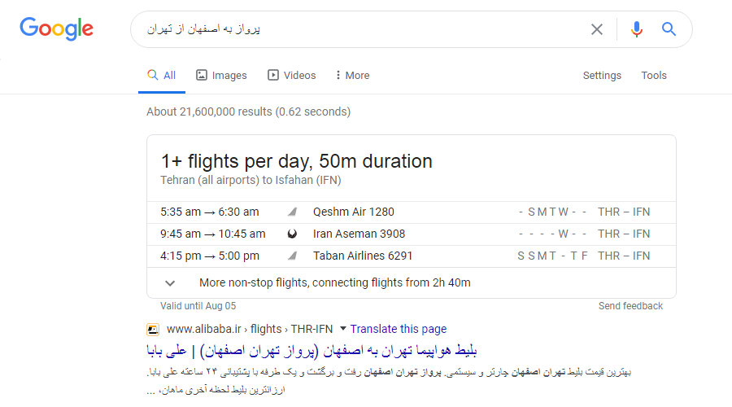Open dropdown arrow beside alibaba.ir URL

pos(343,329)
